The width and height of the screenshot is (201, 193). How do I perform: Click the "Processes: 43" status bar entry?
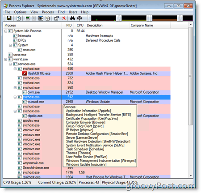[89, 182]
